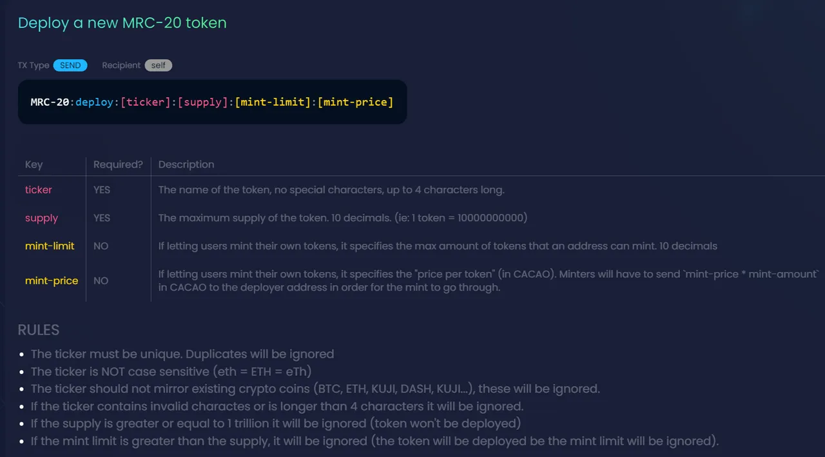Click the gray self recipient badge

[159, 65]
